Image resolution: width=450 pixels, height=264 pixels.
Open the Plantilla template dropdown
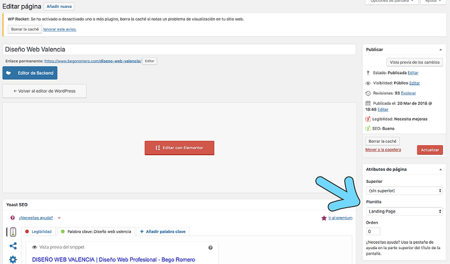pyautogui.click(x=404, y=212)
